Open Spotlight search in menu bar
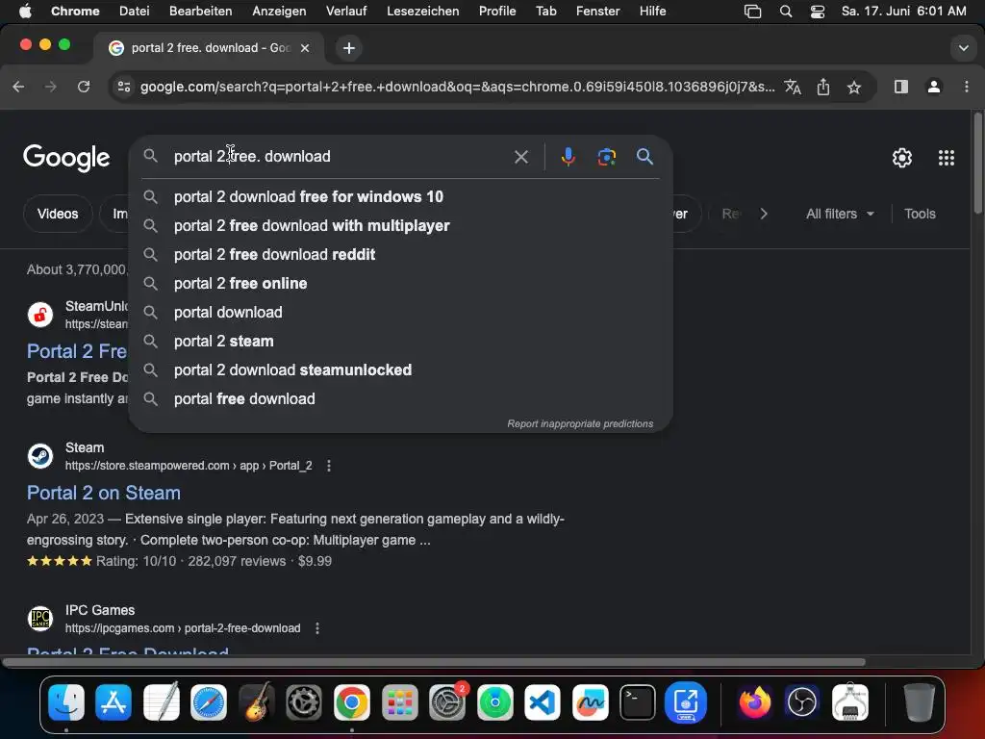Screen dimensions: 985x739 (x=786, y=12)
